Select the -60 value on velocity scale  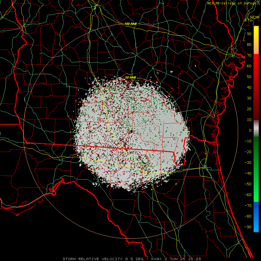(248, 195)
